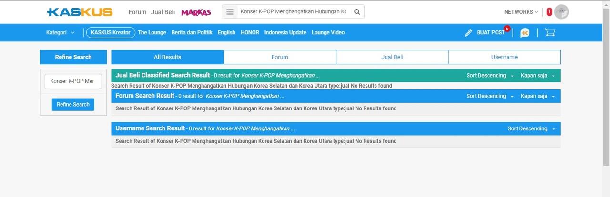Click the blue Refine Search button
The image size is (610, 197).
point(73,105)
